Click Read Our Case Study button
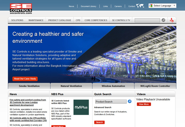 (25, 79)
